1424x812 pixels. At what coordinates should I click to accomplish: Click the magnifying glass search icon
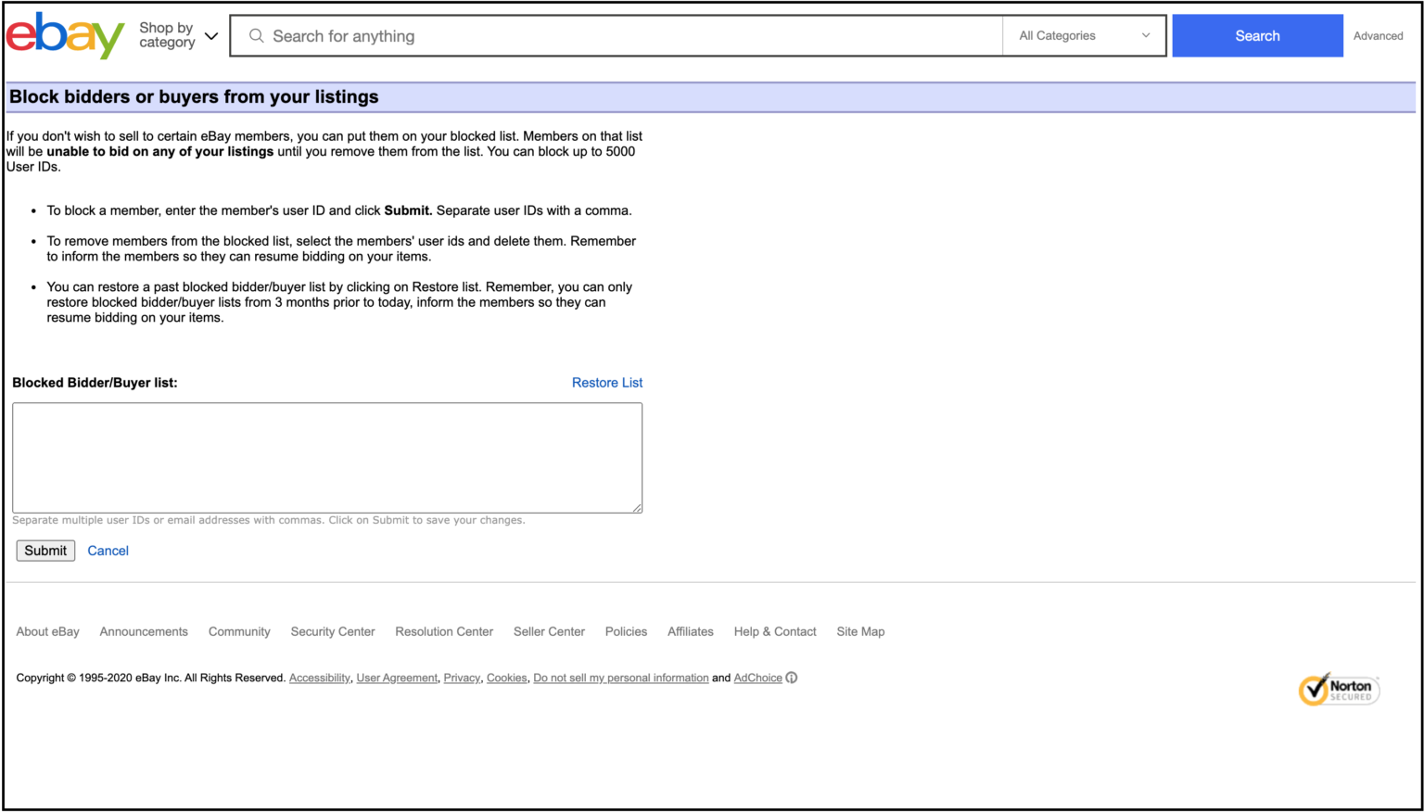(x=257, y=35)
